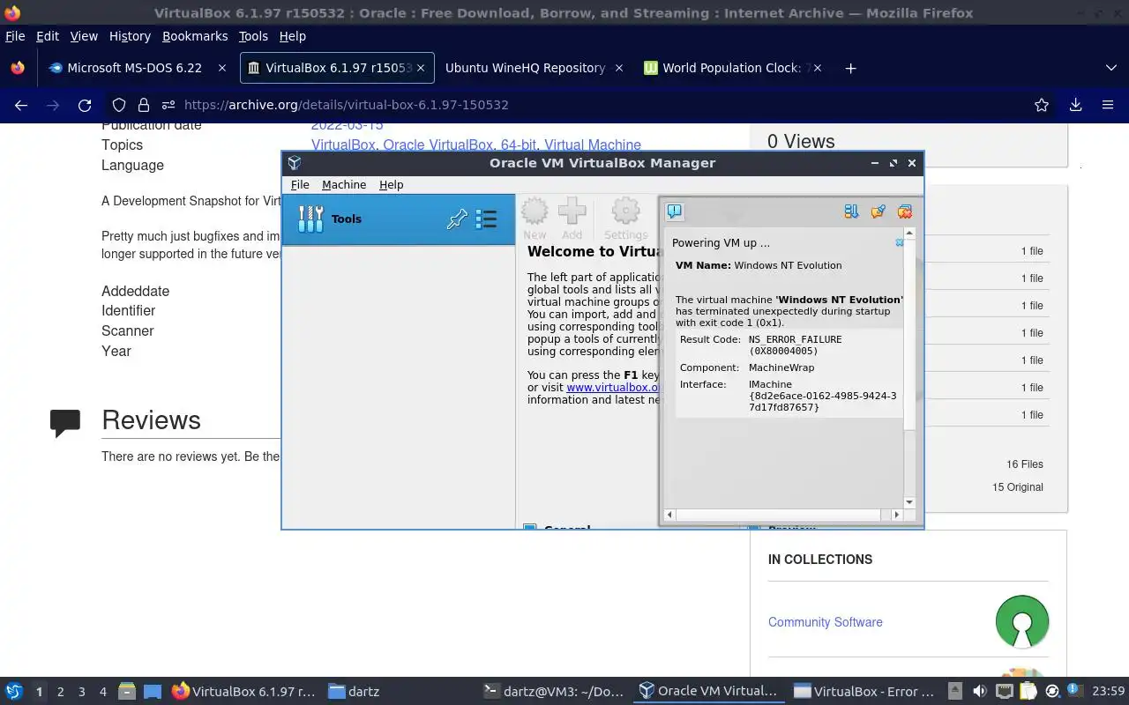
Task: Click notification panel vertical scrollbar down arrow
Action: (909, 502)
